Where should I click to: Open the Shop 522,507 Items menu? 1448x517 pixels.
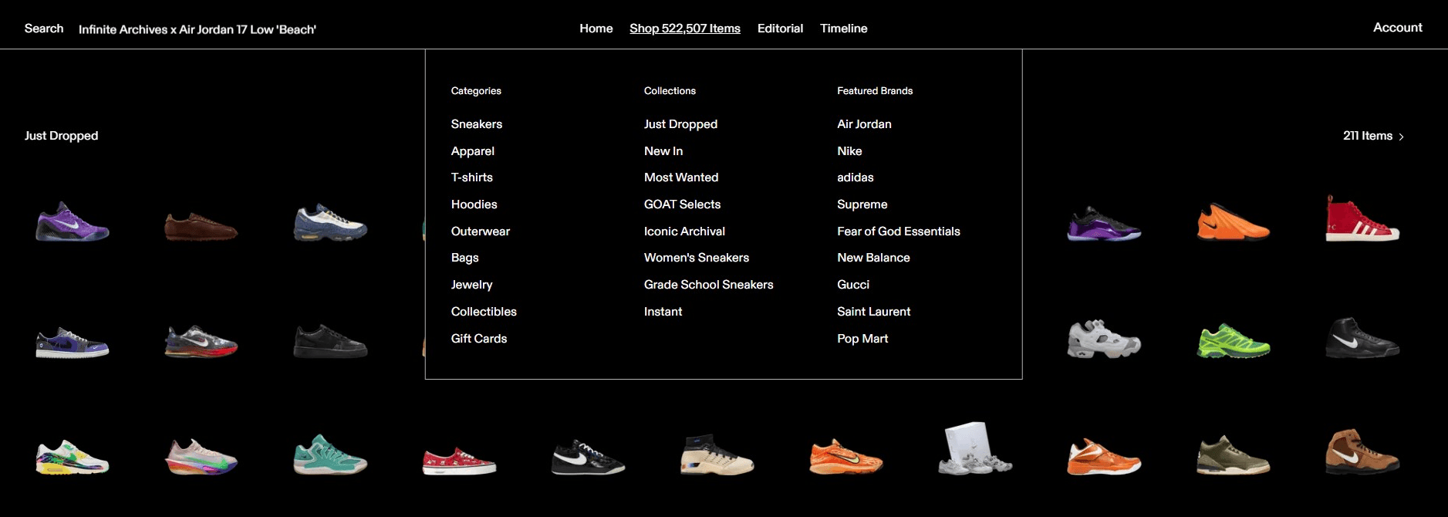[684, 29]
